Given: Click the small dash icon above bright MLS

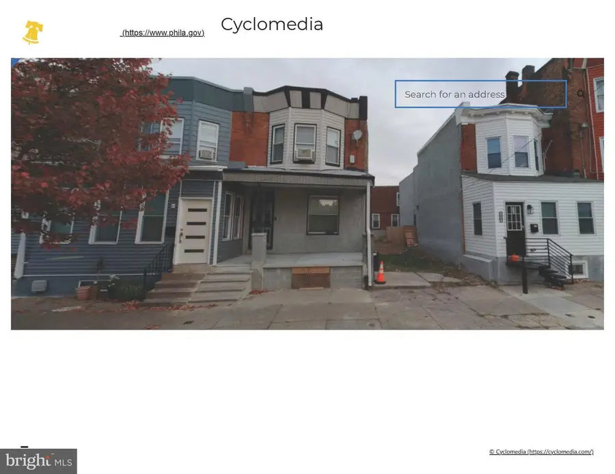Looking at the screenshot, I should [25, 445].
